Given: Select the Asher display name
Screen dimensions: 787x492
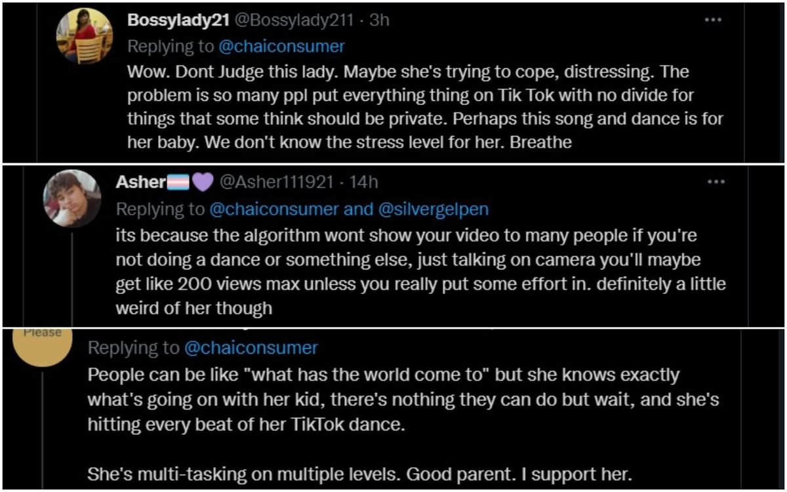Looking at the screenshot, I should click(x=140, y=182).
